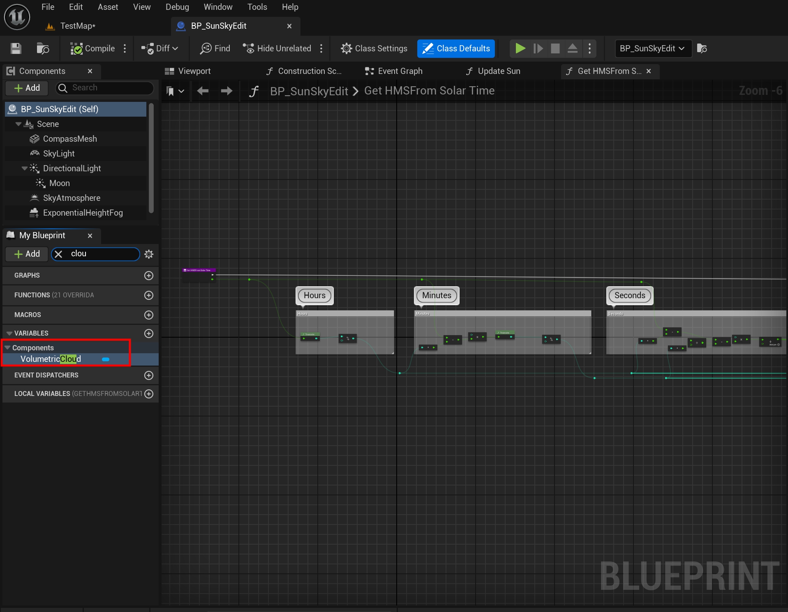
Task: Select the SkyAtmosphere component
Action: click(72, 198)
